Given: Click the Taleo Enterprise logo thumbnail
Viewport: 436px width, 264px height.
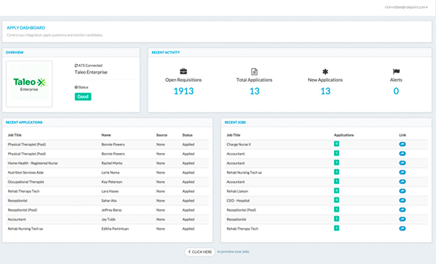Looking at the screenshot, I should coord(29,84).
